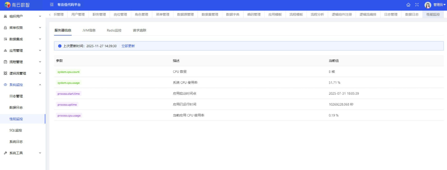Open the 请求追踪 tab
447x170 pixels.
point(139,30)
